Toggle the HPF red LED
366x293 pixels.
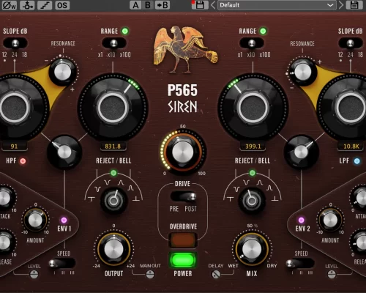[23, 161]
